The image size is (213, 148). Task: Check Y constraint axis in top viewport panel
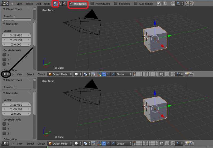(x=4, y=59)
